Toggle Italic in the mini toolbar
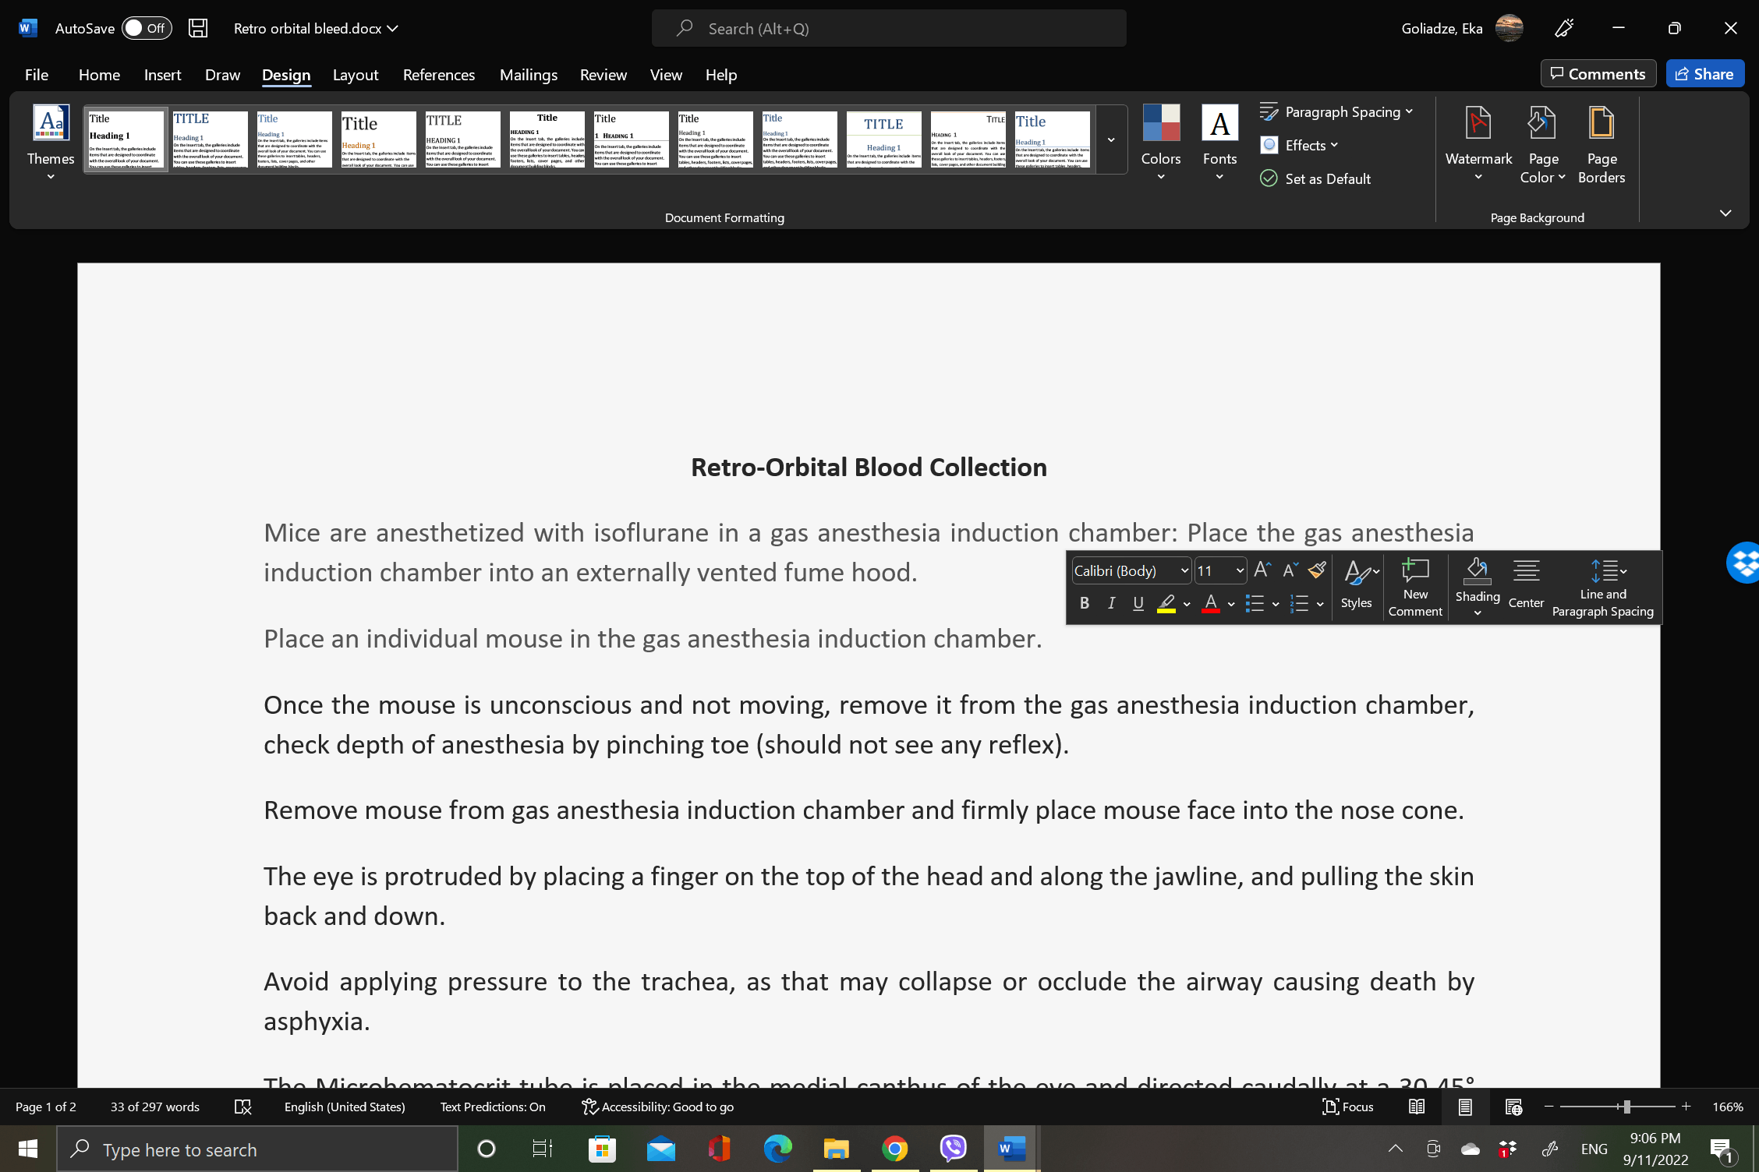The image size is (1759, 1172). [1111, 603]
